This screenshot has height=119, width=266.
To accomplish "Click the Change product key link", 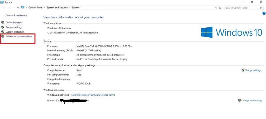I will 251,100.
